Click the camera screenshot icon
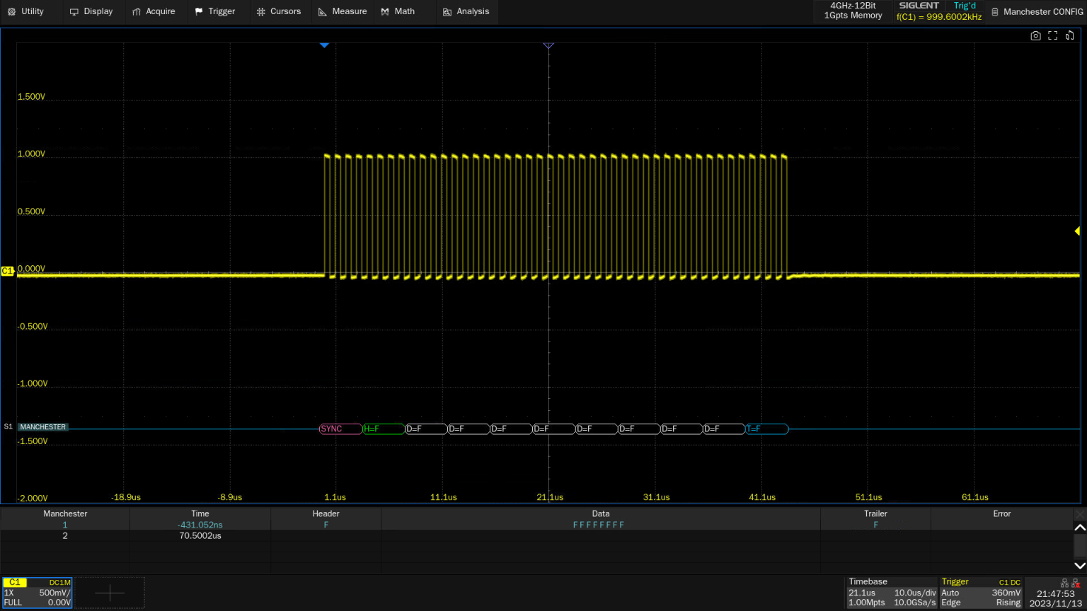This screenshot has width=1087, height=611. click(x=1035, y=35)
